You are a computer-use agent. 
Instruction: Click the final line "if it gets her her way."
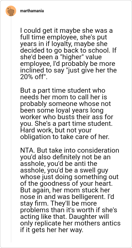coord(51,230)
